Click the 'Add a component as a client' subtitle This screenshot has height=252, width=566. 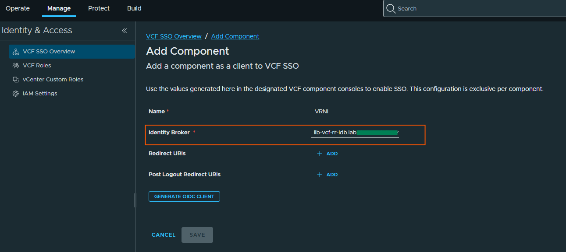pyautogui.click(x=222, y=66)
